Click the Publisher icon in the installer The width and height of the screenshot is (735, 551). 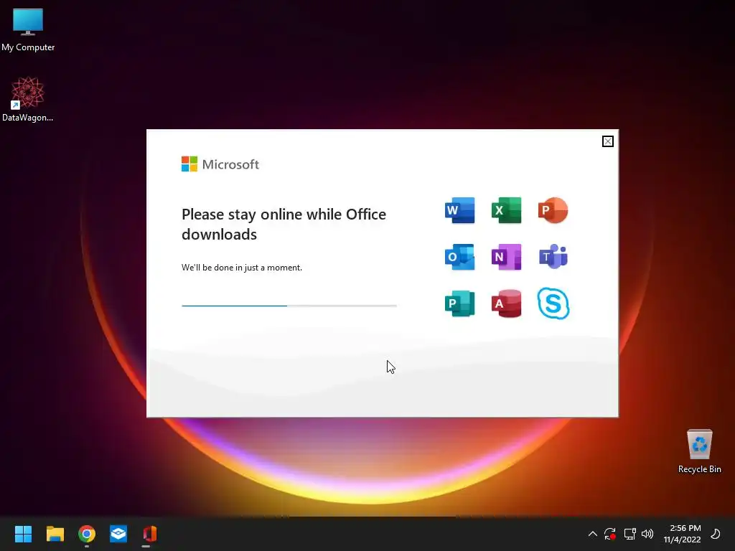point(459,303)
